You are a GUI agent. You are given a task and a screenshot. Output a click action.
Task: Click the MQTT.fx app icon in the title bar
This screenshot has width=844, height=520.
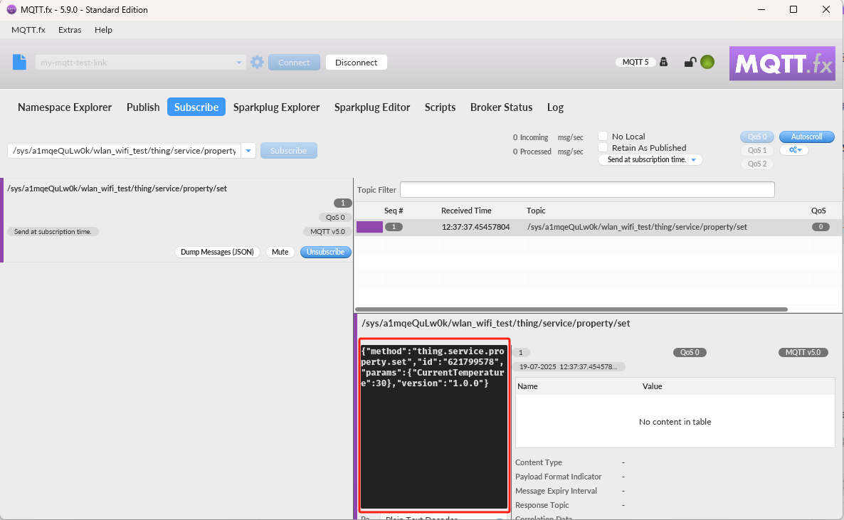[x=11, y=10]
